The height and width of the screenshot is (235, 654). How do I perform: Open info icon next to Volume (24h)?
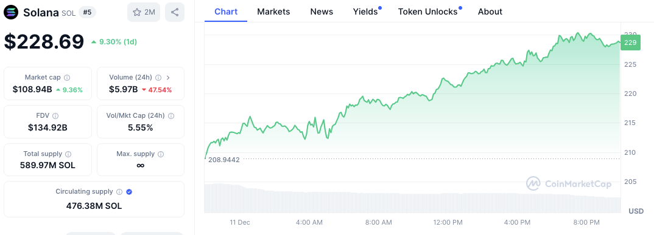click(158, 77)
